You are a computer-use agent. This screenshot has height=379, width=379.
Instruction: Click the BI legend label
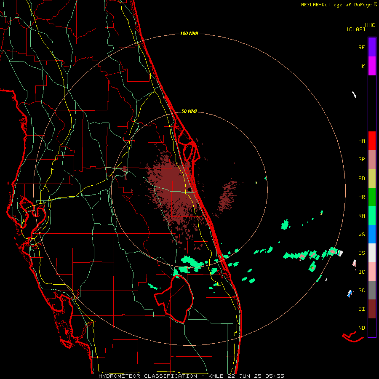361,309
